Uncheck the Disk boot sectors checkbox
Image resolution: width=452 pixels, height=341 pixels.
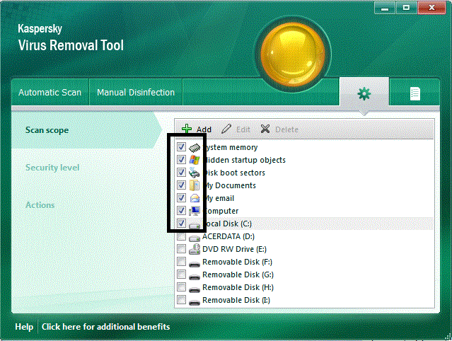(x=181, y=173)
